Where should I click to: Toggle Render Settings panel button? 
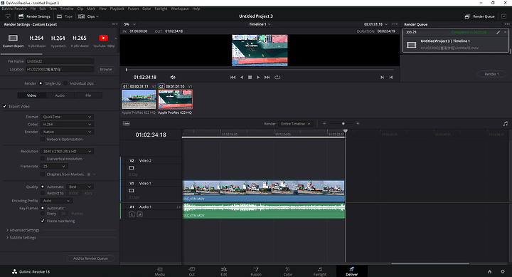click(x=34, y=16)
